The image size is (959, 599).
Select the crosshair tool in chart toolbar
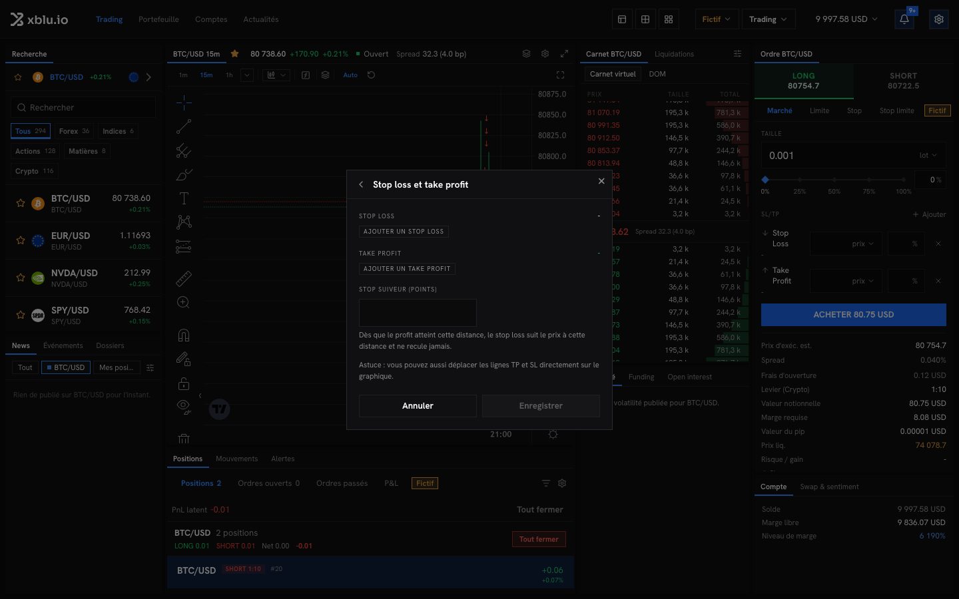click(184, 102)
